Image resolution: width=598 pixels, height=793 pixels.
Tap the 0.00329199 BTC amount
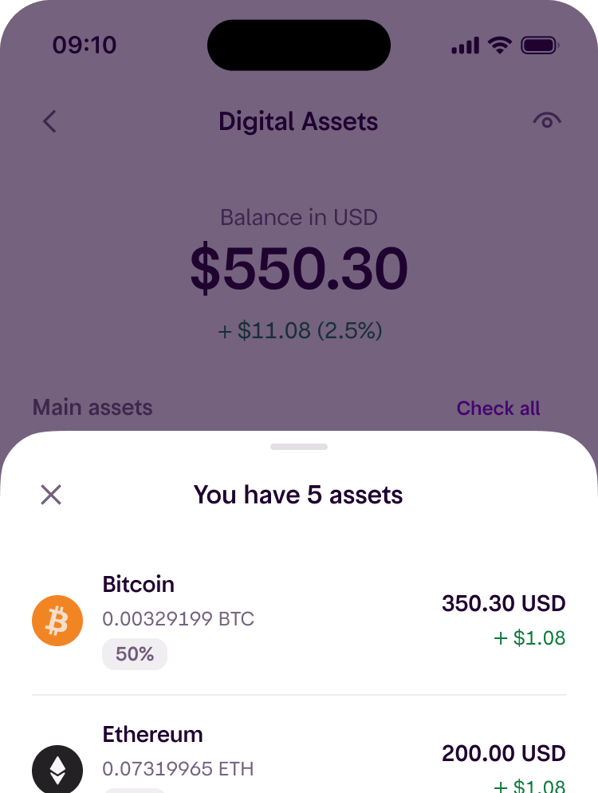click(179, 619)
